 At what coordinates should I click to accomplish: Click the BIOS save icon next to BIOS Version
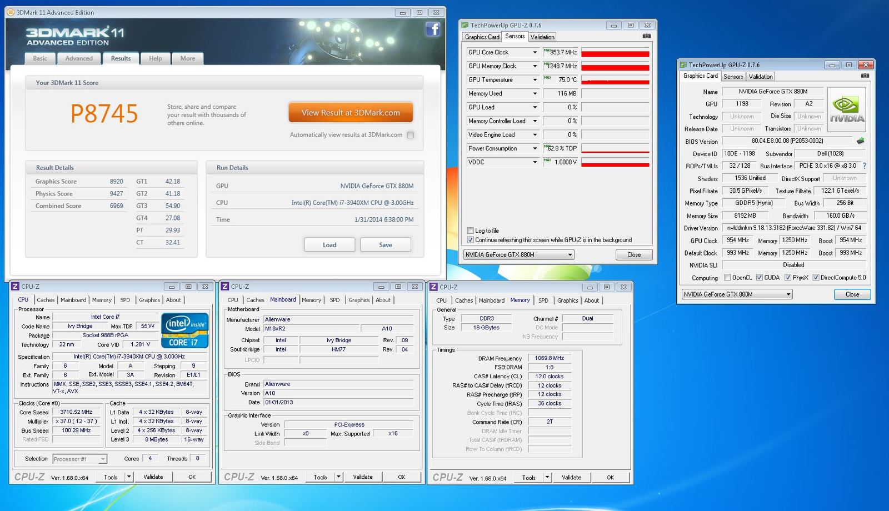[x=861, y=141]
